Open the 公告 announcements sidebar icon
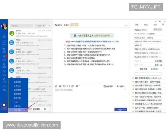This screenshot has width=166, height=132. pos(4,73)
